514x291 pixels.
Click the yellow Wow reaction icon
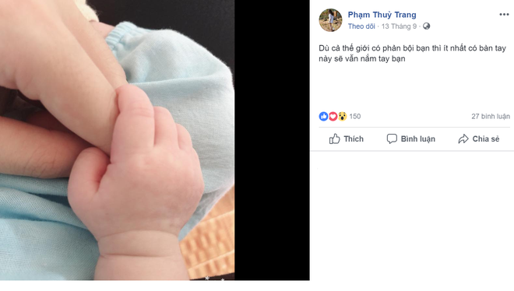tap(342, 116)
